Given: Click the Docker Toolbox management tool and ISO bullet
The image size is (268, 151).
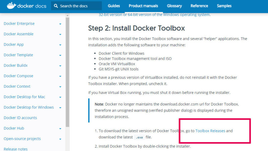Looking at the screenshot, I should pos(135,59).
